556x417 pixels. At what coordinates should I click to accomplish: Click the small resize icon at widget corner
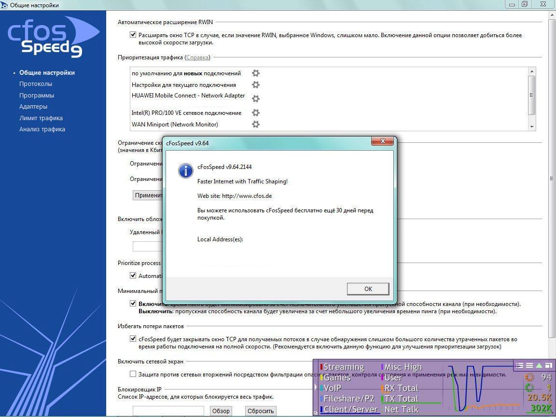coord(316,414)
